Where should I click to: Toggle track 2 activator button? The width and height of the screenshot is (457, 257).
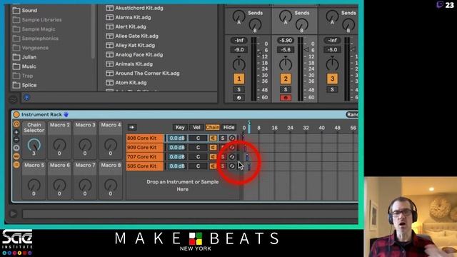(x=286, y=79)
